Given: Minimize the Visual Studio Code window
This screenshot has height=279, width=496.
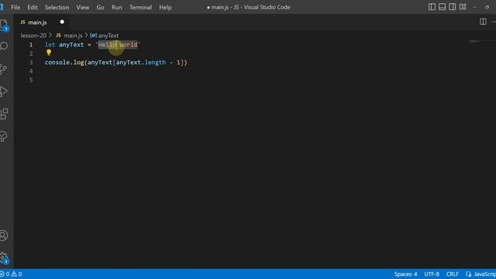Looking at the screenshot, I should 474,7.
